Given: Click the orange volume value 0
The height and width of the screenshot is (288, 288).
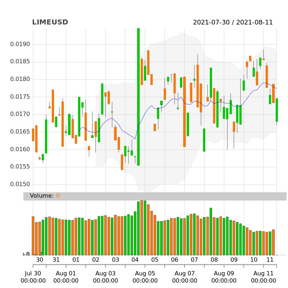Looking at the screenshot, I should click(58, 196).
